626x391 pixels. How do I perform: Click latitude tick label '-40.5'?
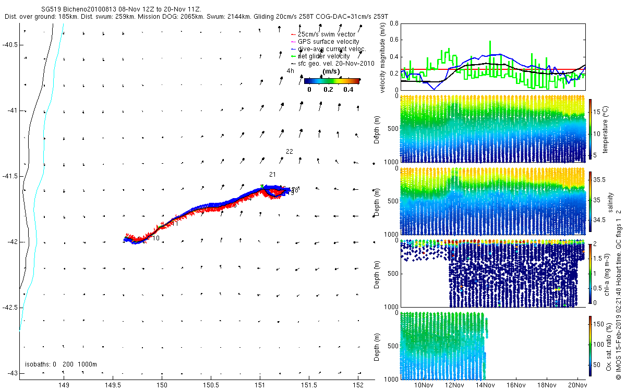point(9,45)
